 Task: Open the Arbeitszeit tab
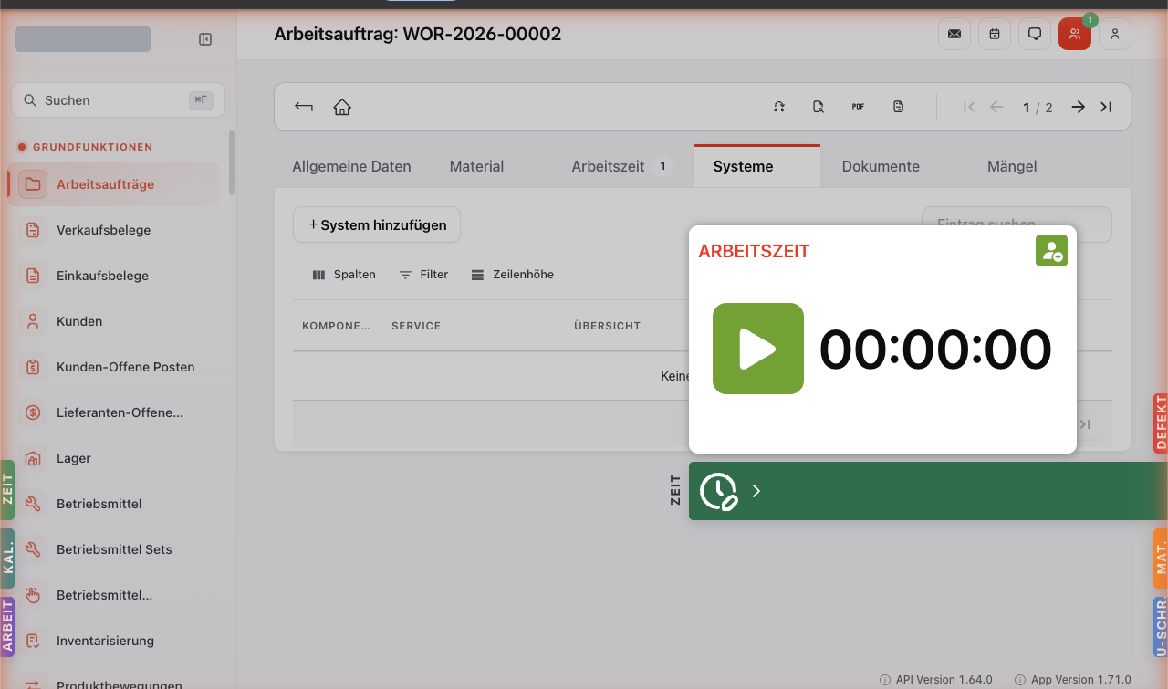[621, 166]
